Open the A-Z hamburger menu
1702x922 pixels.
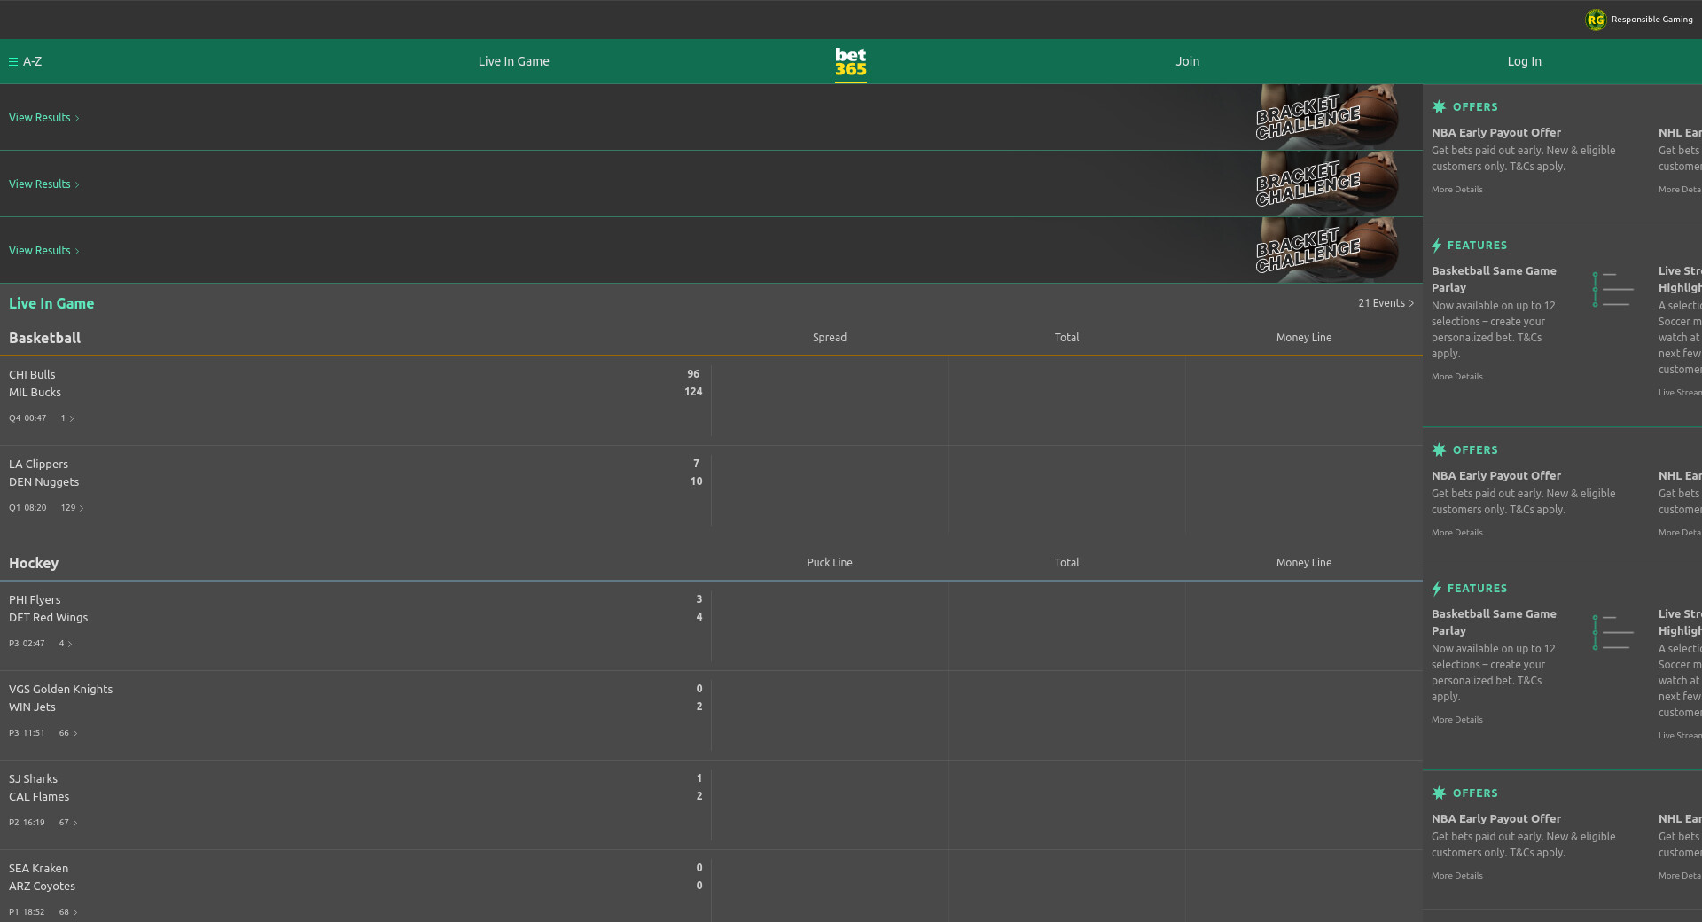[13, 62]
